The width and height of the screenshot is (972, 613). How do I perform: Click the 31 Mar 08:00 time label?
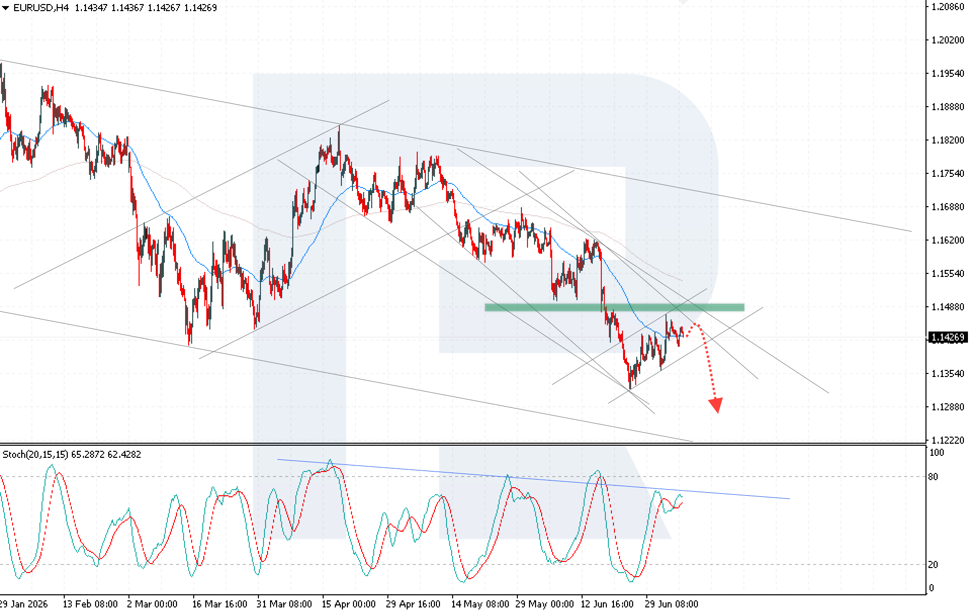[284, 604]
